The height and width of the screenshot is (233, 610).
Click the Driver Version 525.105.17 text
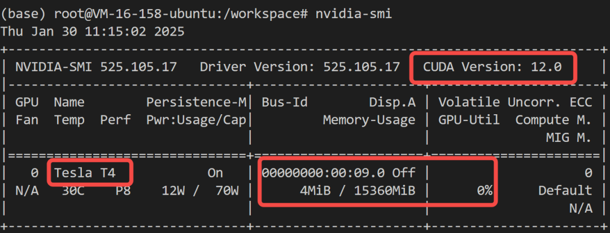(x=300, y=67)
